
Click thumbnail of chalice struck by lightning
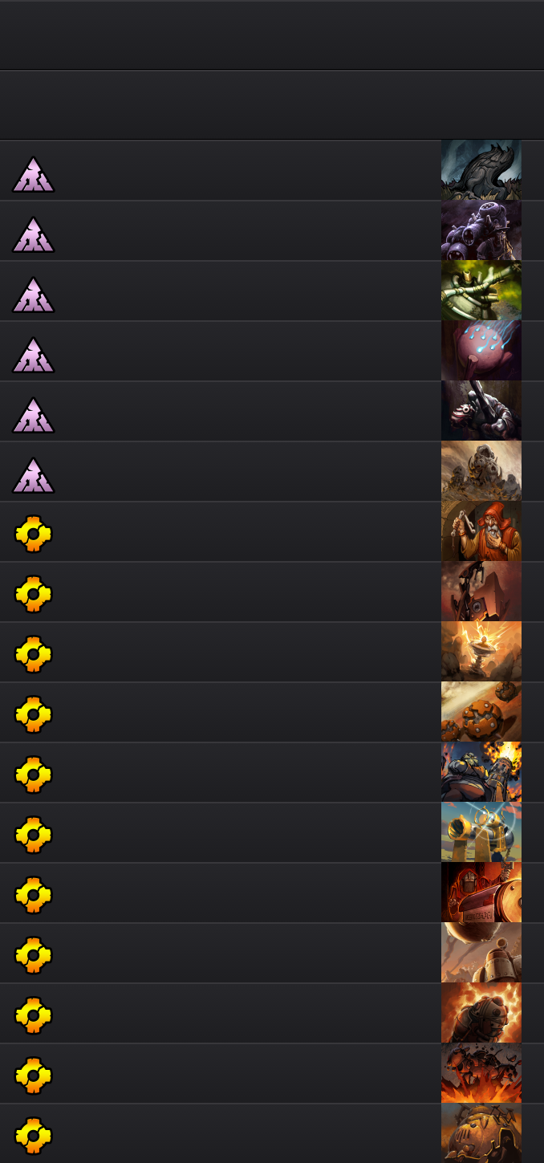(481, 652)
